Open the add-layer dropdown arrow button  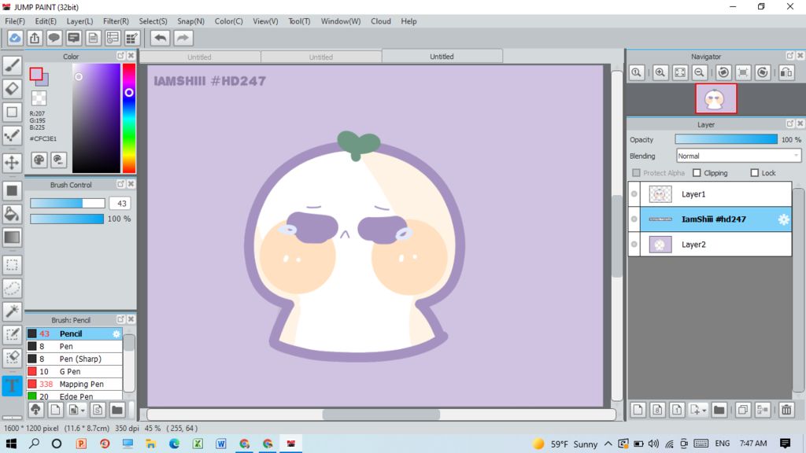pyautogui.click(x=698, y=410)
